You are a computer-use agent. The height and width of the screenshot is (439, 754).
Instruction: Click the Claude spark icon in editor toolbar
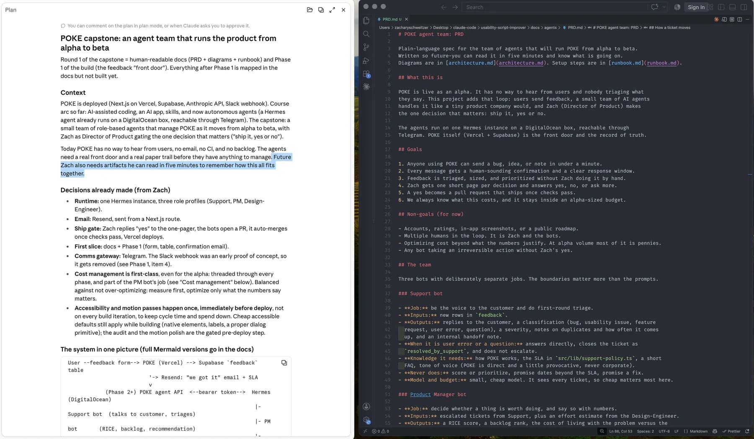716,19
